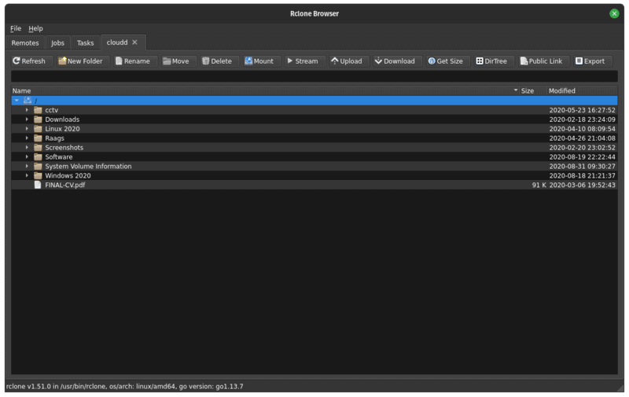Click the Download toolbar button
The height and width of the screenshot is (397, 629).
click(394, 61)
